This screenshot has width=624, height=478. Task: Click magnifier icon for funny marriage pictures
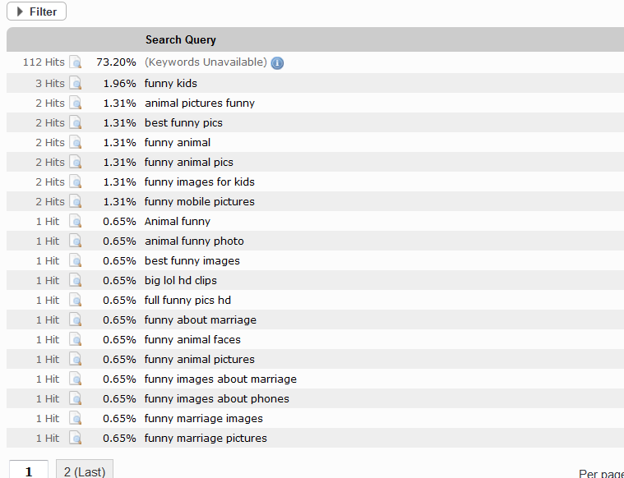(76, 438)
